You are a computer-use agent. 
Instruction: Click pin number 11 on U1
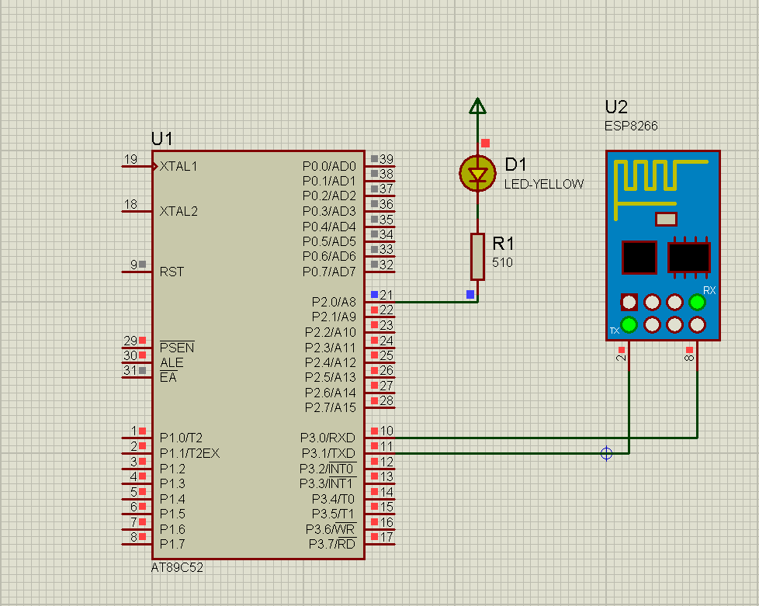click(386, 446)
